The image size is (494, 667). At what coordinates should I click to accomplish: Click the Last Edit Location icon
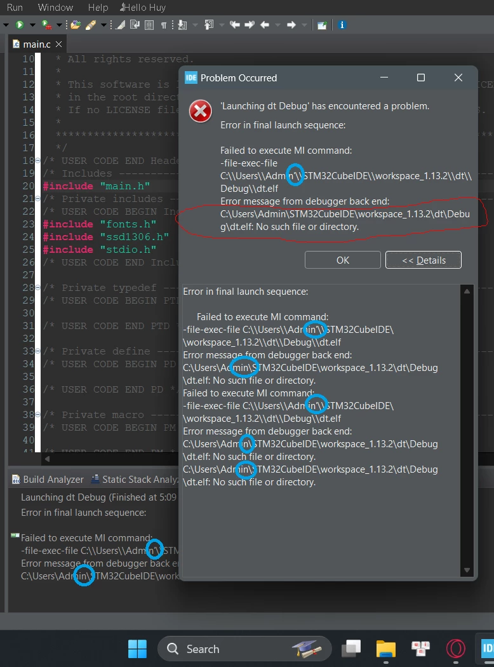235,25
